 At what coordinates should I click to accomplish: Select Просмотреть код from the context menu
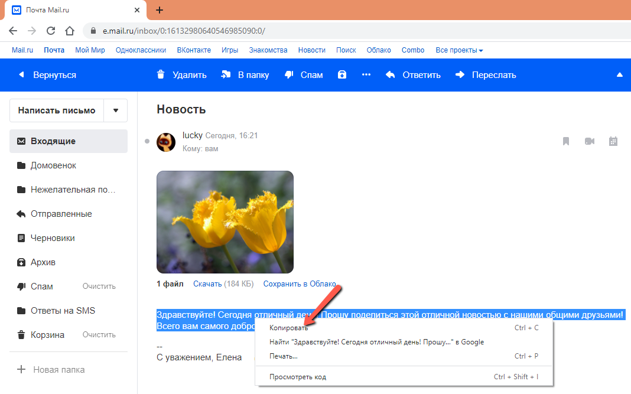tap(298, 377)
